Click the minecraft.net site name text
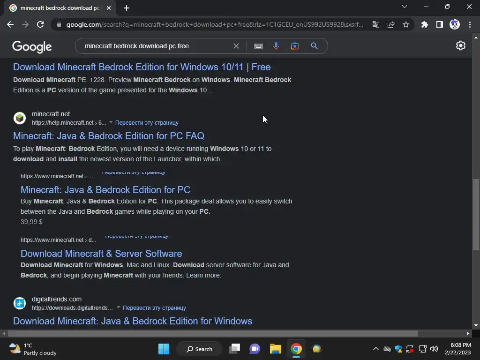 point(51,114)
